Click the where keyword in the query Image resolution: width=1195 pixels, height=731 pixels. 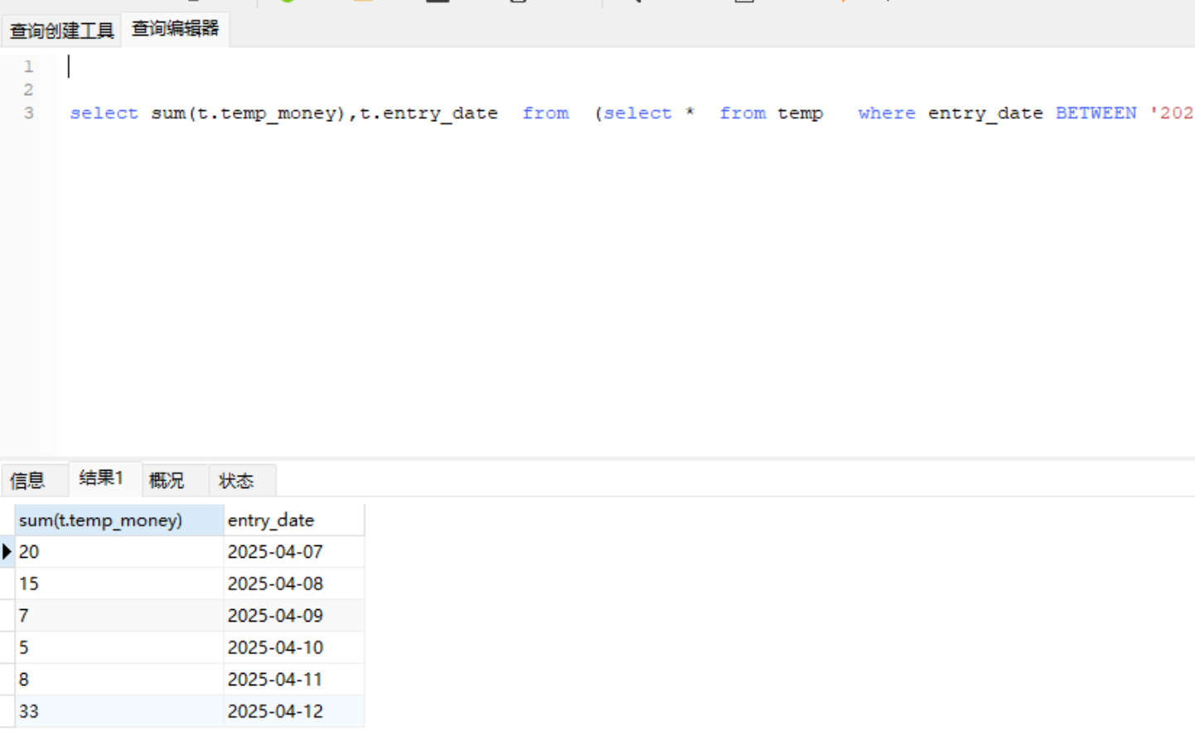tap(887, 113)
